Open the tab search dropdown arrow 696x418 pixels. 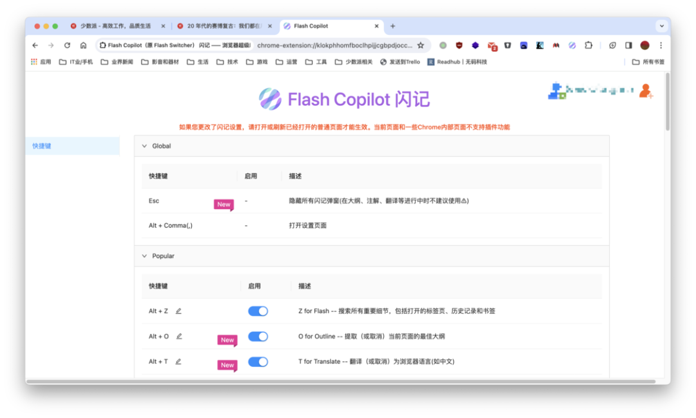click(662, 26)
